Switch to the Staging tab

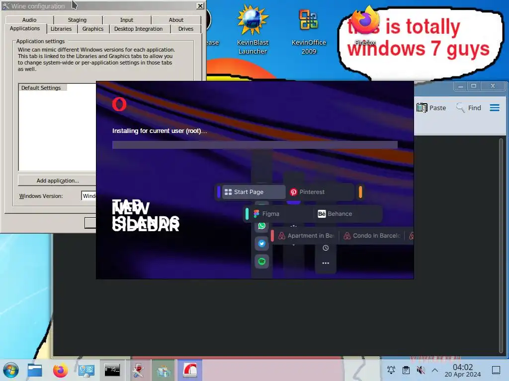[77, 20]
